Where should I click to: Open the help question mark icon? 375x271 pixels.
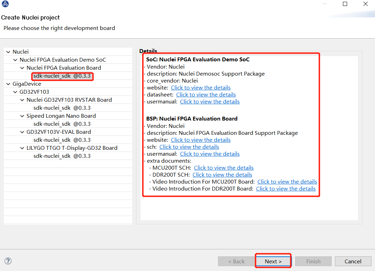[8, 261]
